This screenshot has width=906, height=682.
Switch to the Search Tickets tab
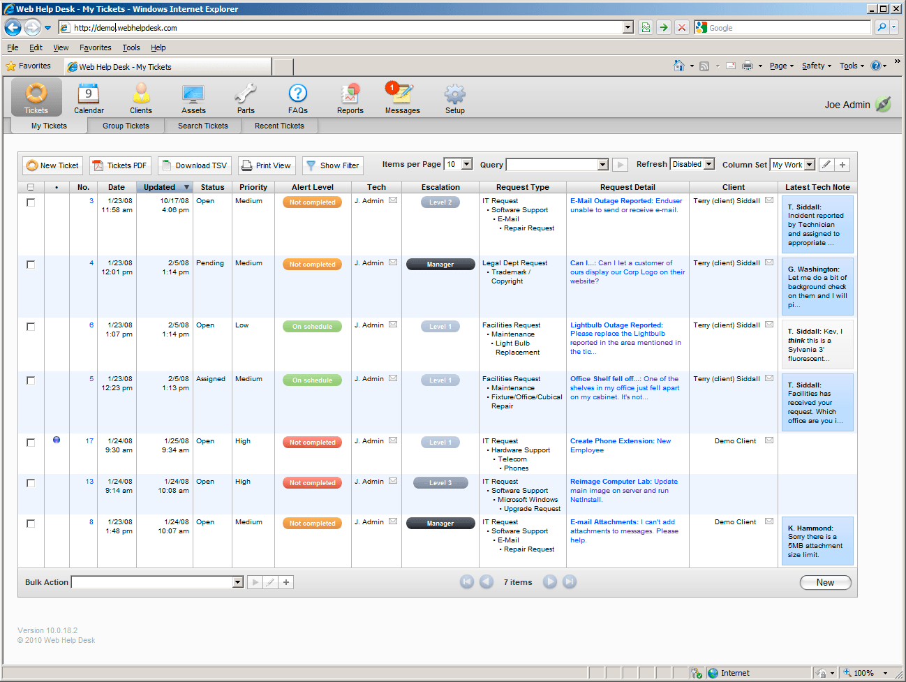(202, 126)
